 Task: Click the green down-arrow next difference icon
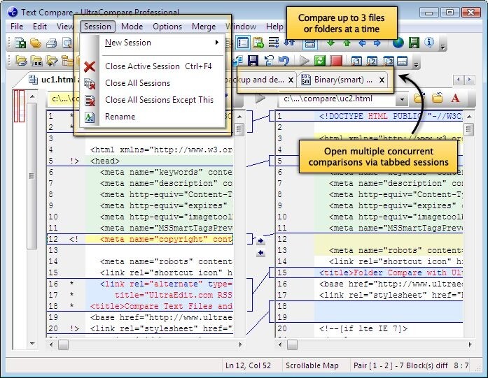tap(330, 43)
